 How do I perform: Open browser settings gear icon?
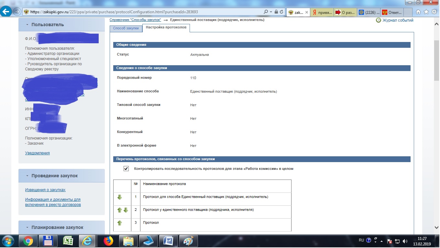click(x=434, y=12)
